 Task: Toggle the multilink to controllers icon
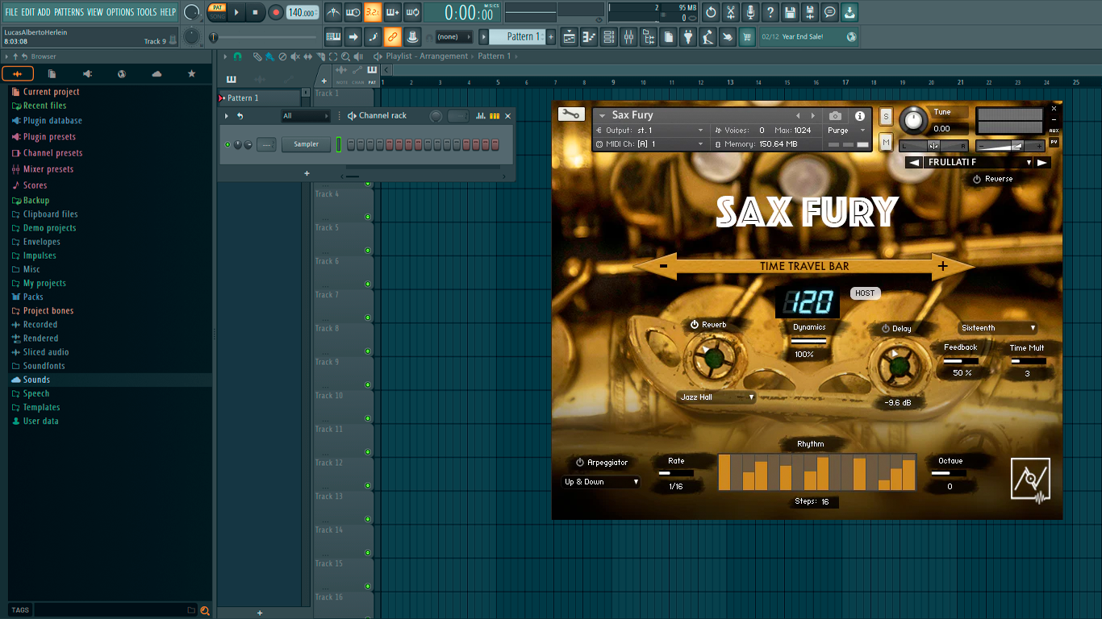pyautogui.click(x=392, y=36)
